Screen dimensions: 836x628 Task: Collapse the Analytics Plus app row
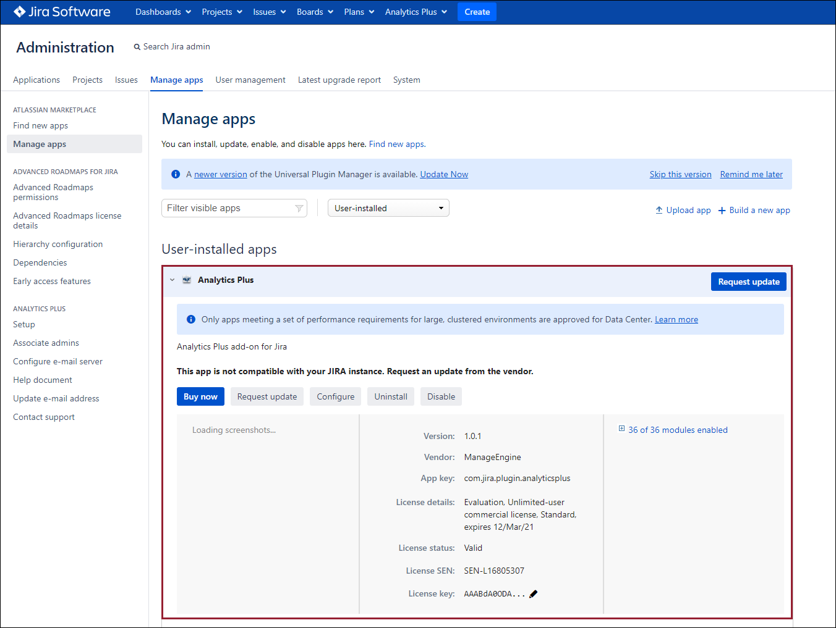[173, 280]
